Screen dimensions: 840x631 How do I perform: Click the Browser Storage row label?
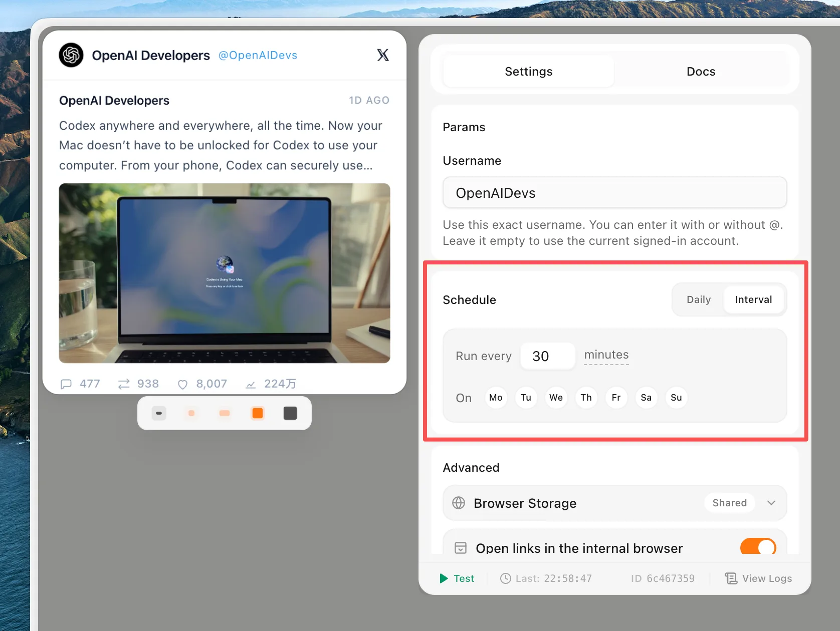tap(525, 503)
